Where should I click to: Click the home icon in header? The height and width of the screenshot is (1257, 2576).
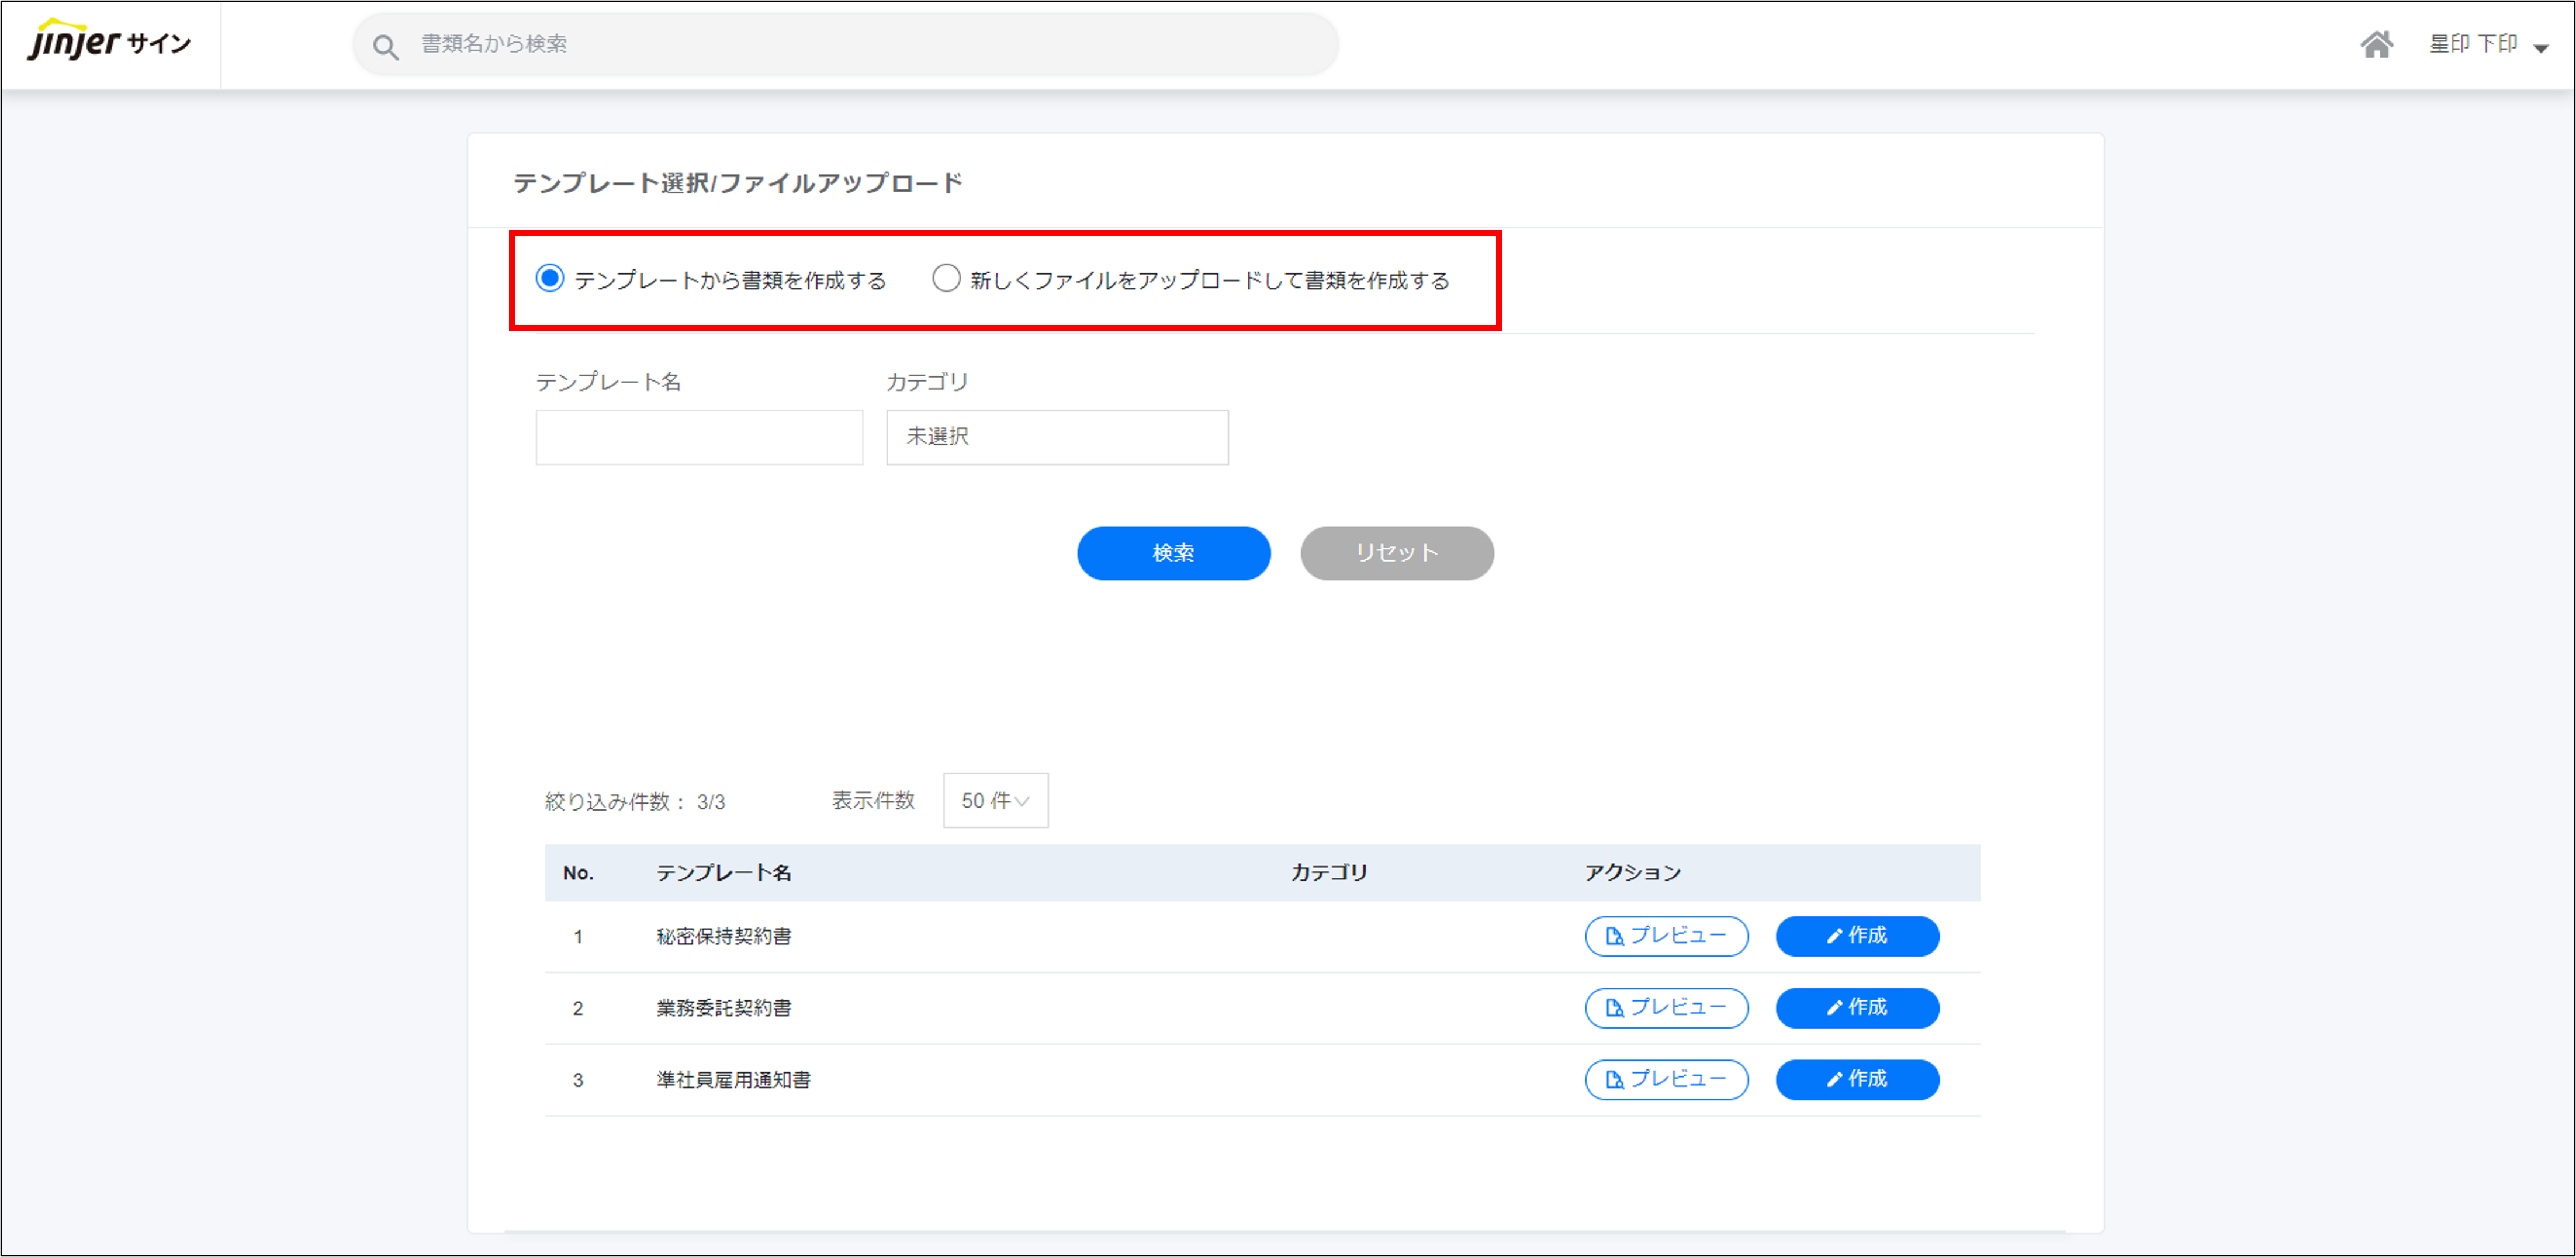pos(2376,45)
